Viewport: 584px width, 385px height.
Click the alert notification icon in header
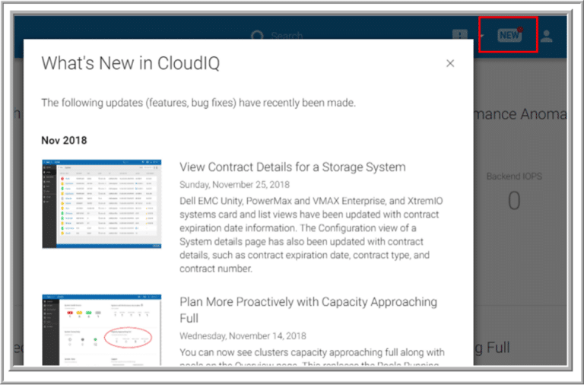point(459,35)
